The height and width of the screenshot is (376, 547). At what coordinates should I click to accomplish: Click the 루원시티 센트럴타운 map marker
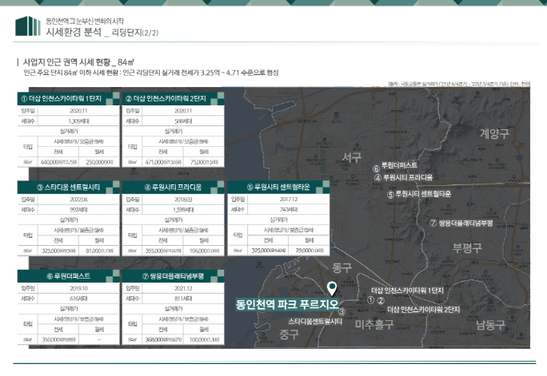[x=389, y=194]
